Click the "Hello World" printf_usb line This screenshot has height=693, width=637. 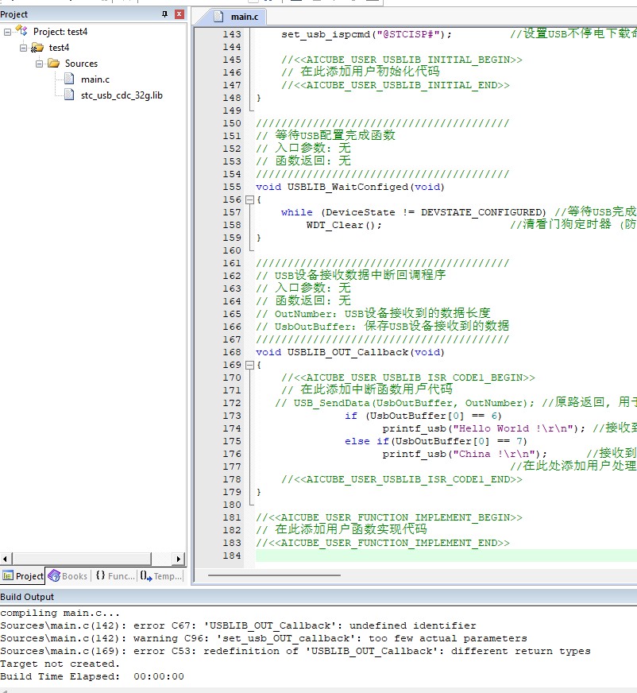pos(484,428)
